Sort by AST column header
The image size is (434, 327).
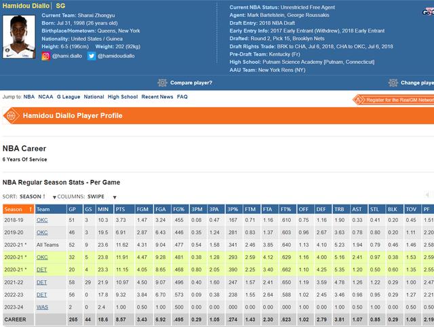tap(359, 210)
